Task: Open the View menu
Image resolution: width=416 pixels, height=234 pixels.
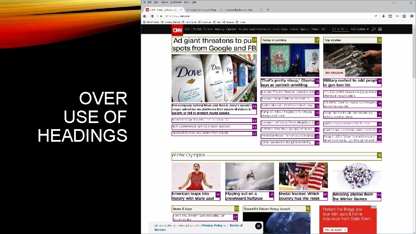Action: click(x=156, y=2)
